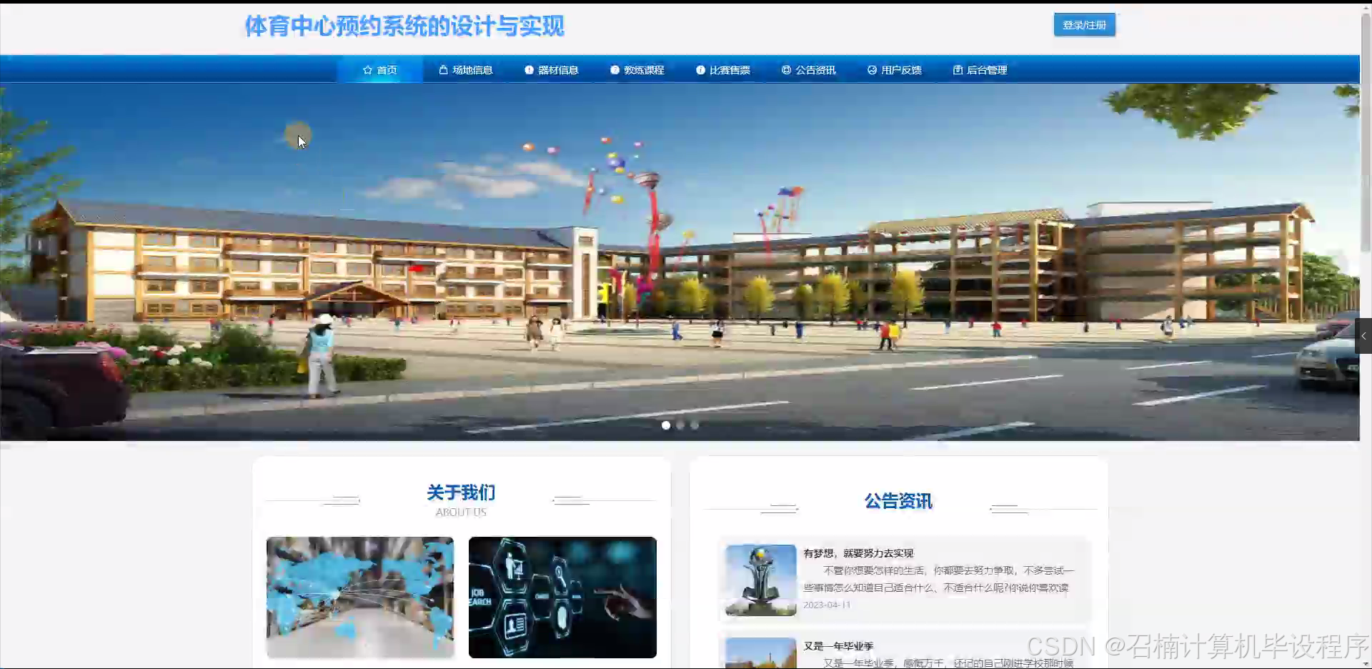Select the third carousel indicator dot

pos(695,425)
